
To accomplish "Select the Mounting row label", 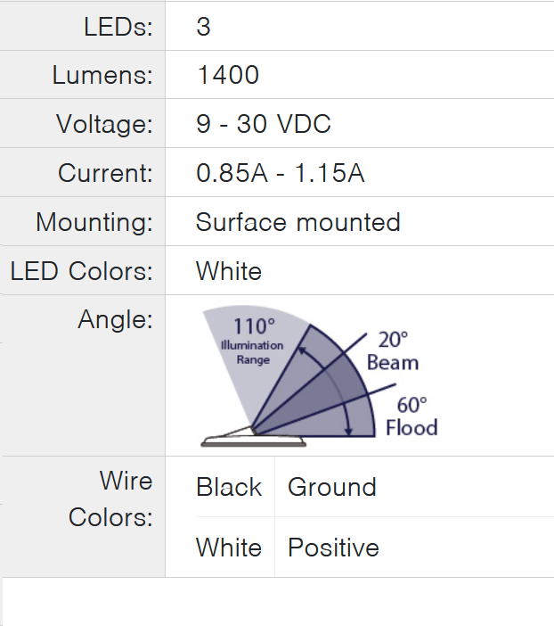I will point(94,222).
